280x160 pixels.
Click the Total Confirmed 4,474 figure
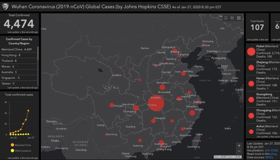point(19,24)
